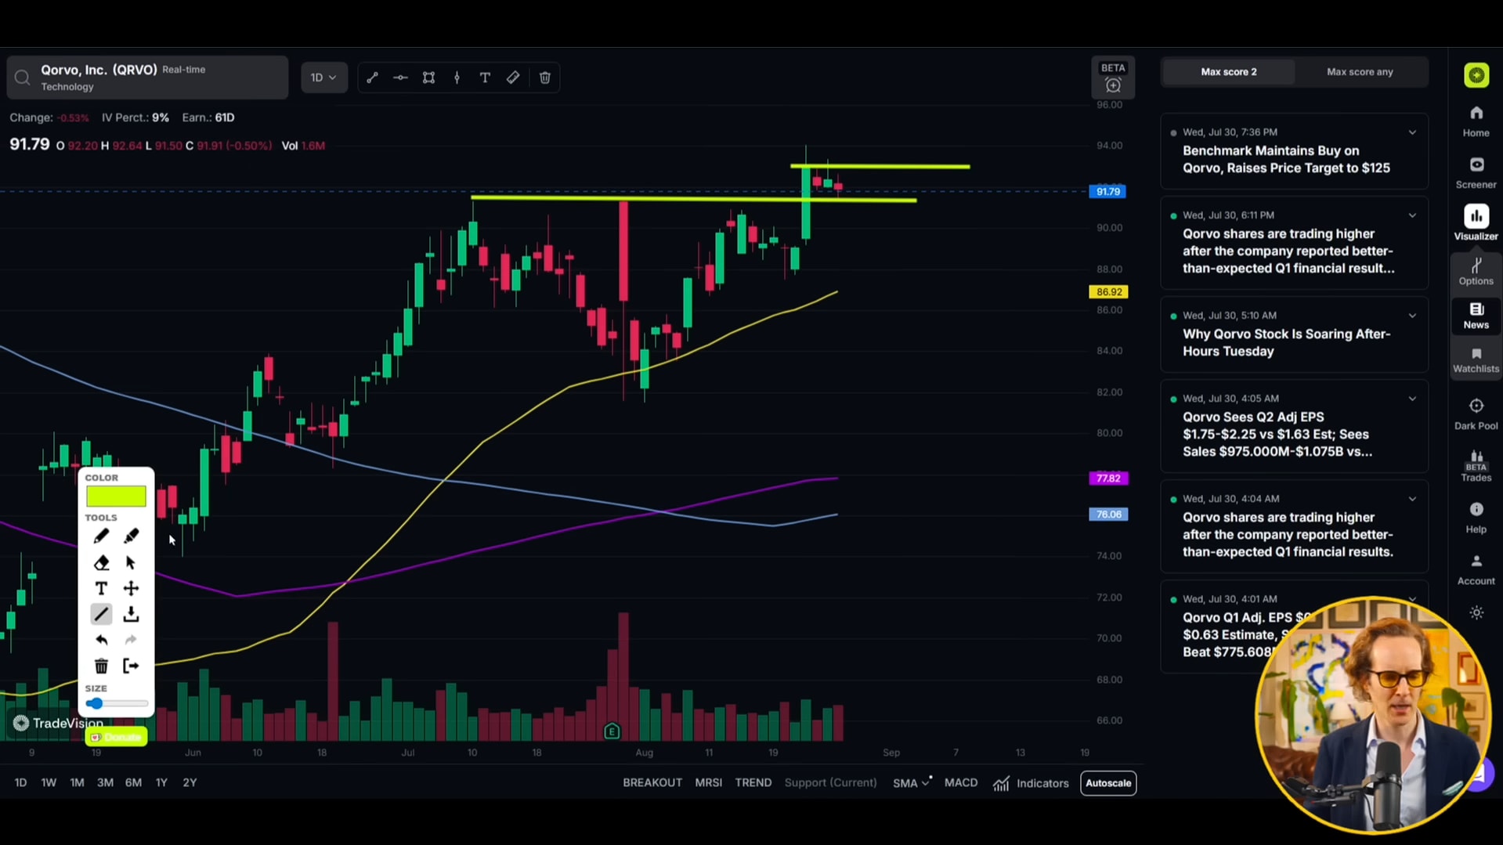Choose the move crosshair tool
Viewport: 1503px width, 845px height.
[x=131, y=588]
